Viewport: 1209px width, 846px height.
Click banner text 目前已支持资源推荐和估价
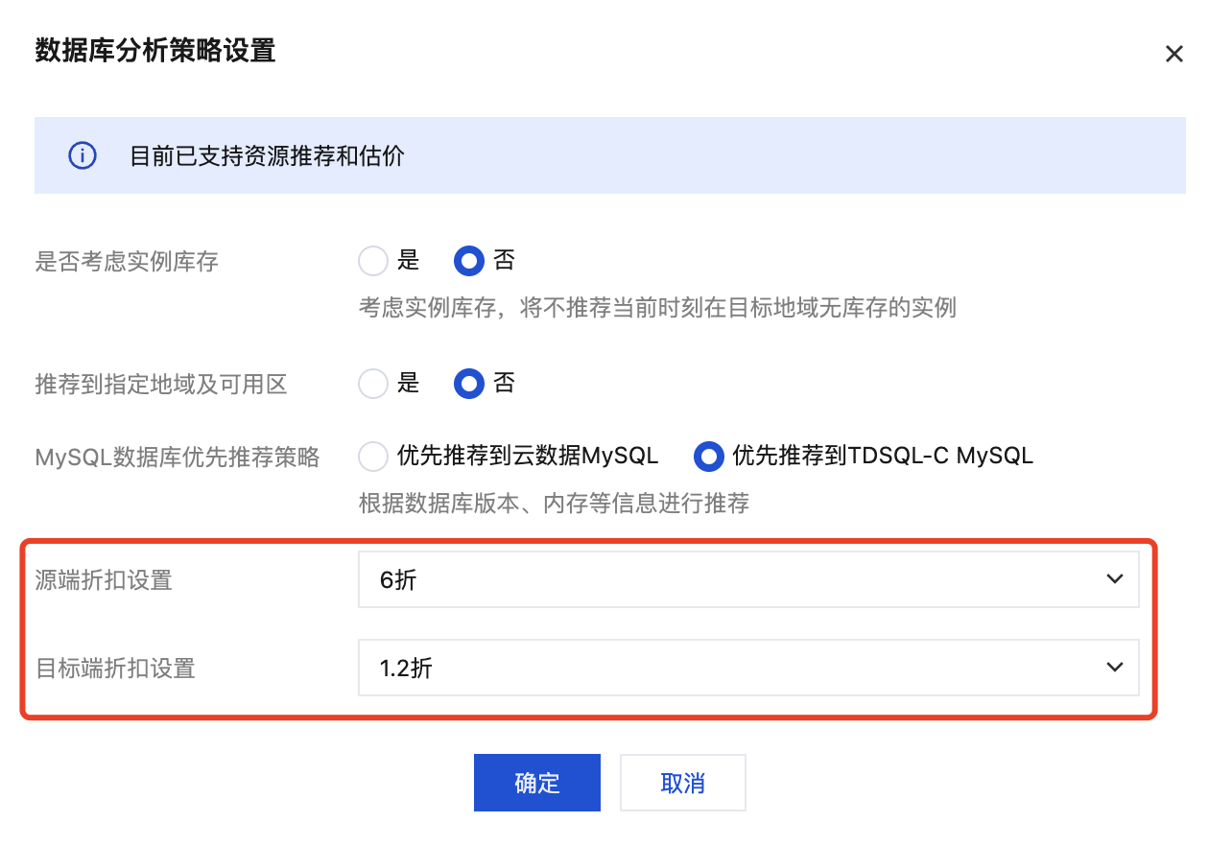pos(267,155)
